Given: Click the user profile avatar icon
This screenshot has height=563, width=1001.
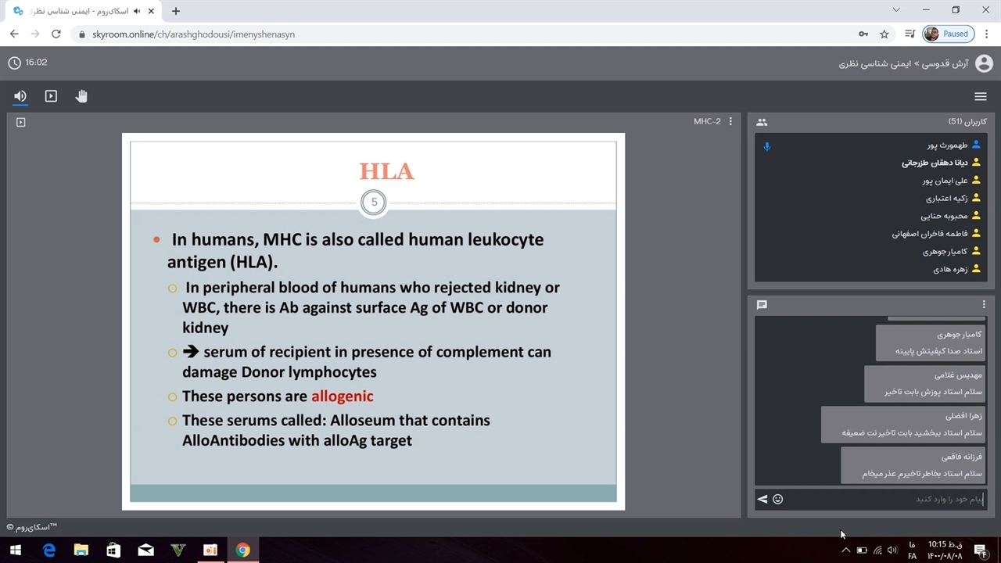Looking at the screenshot, I should [984, 63].
